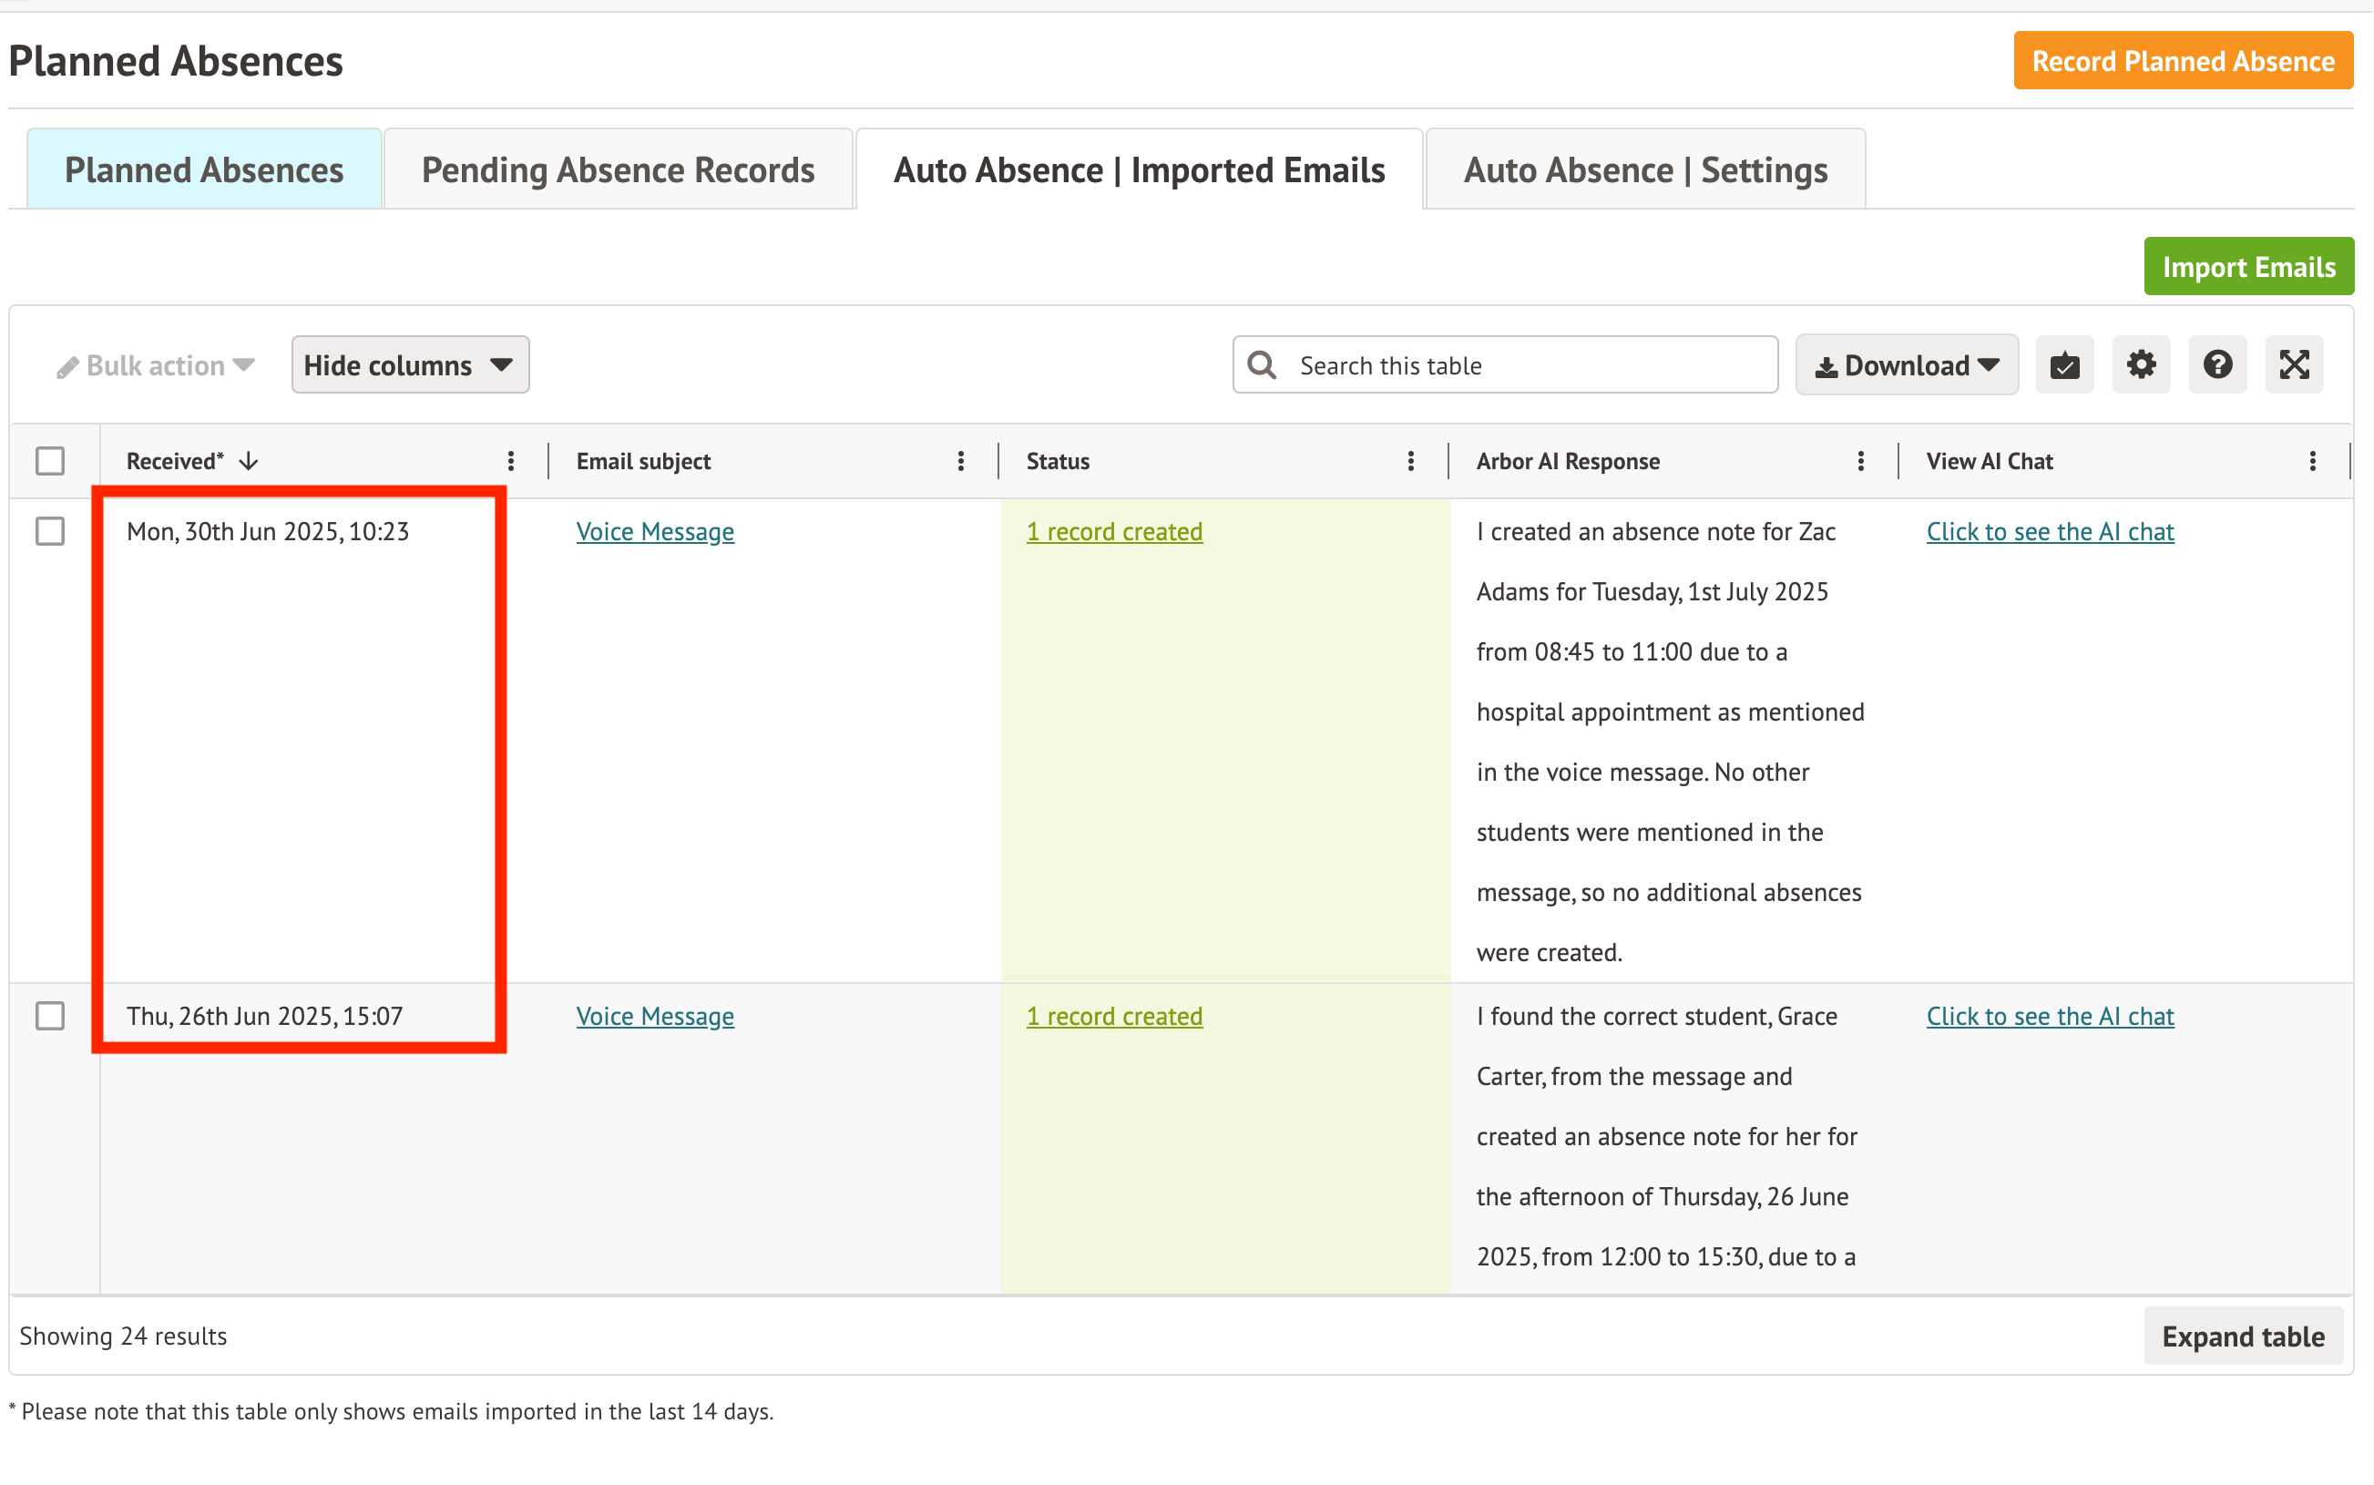Viewport: 2374px width, 1485px height.
Task: Select the 30th Jun 2025 row checkbox
Action: (x=50, y=531)
